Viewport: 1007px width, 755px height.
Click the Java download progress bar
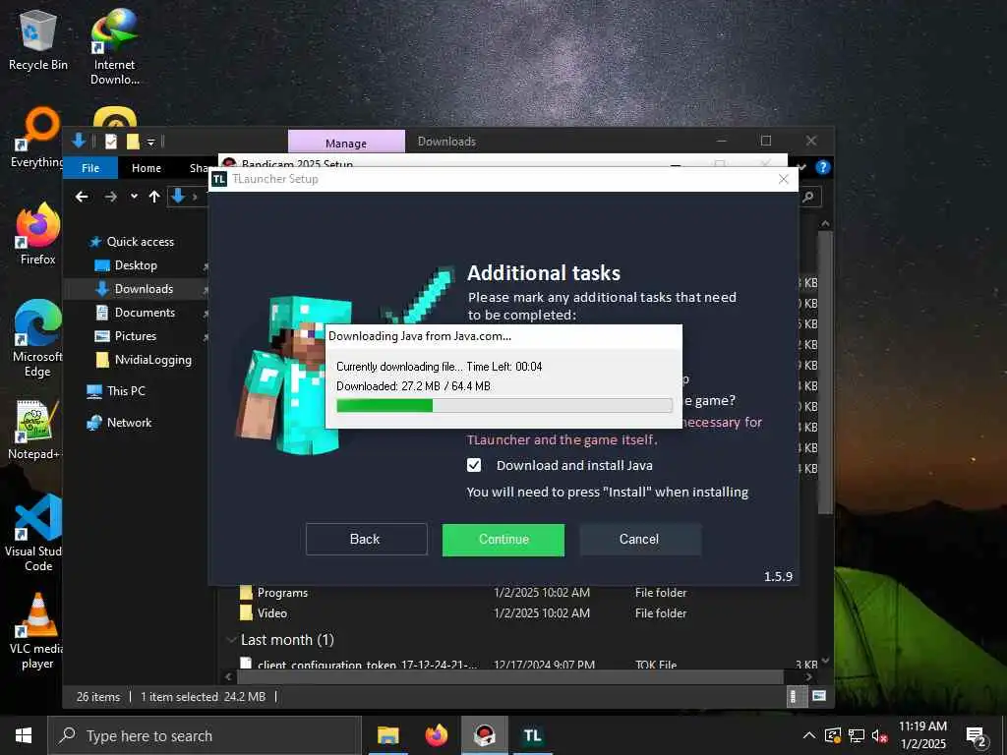(504, 405)
